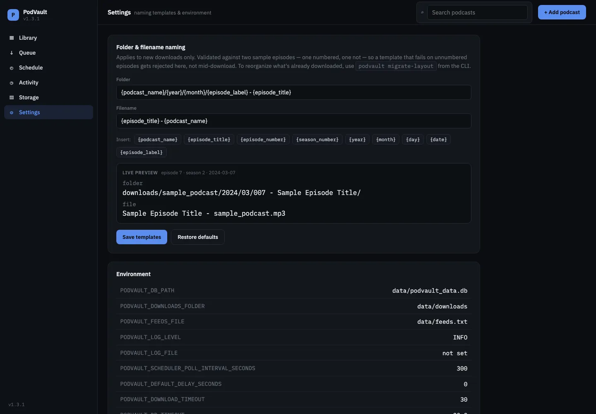Viewport: 596px width, 414px height.
Task: Click into the Folder template field
Action: [293, 92]
